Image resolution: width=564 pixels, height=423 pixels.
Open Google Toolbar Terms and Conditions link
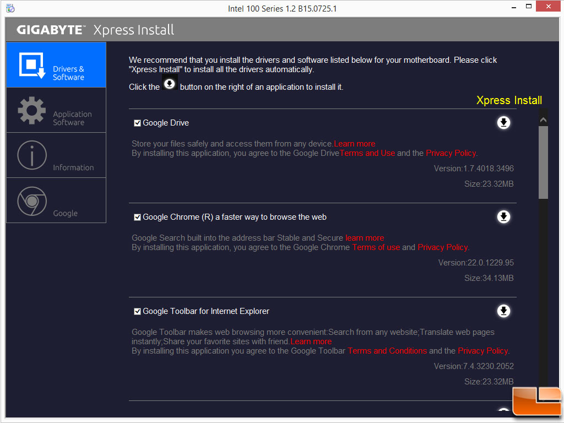387,351
